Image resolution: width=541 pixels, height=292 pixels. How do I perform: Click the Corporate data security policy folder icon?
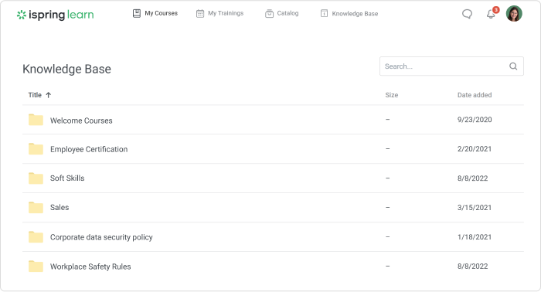pyautogui.click(x=36, y=237)
